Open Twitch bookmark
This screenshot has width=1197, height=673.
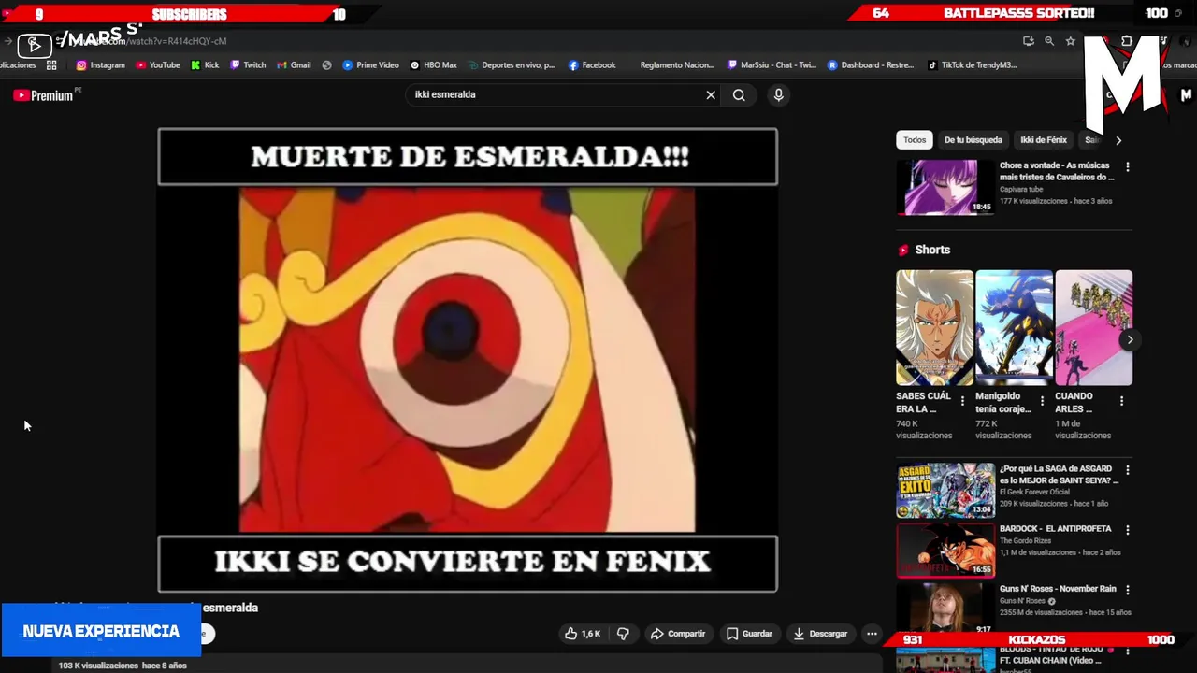248,65
